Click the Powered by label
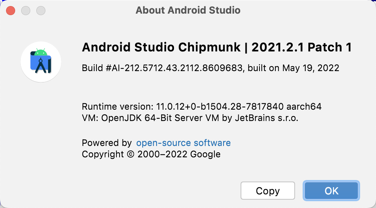 (x=107, y=143)
